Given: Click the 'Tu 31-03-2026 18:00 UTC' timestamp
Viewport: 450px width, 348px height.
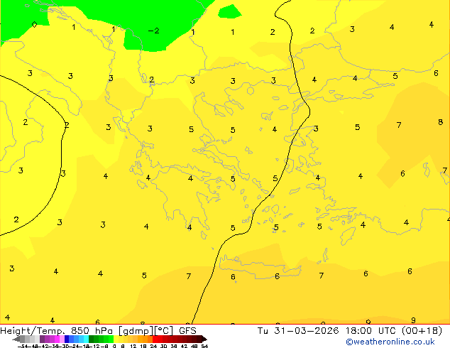Looking at the screenshot, I should click(x=327, y=331).
